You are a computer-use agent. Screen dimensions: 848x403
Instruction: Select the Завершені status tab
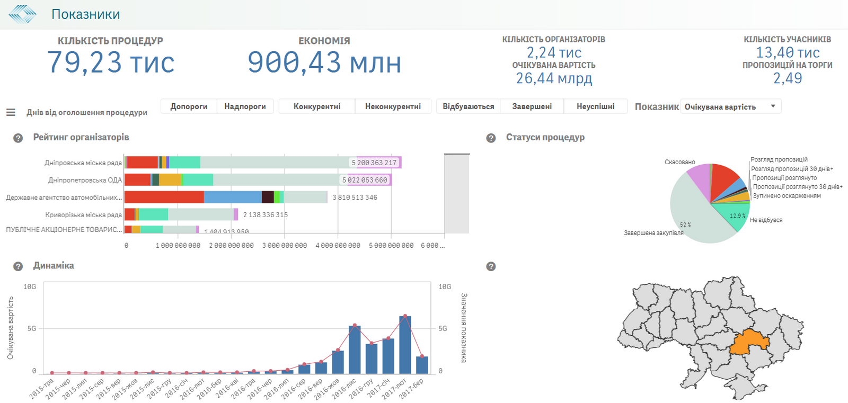click(x=532, y=106)
